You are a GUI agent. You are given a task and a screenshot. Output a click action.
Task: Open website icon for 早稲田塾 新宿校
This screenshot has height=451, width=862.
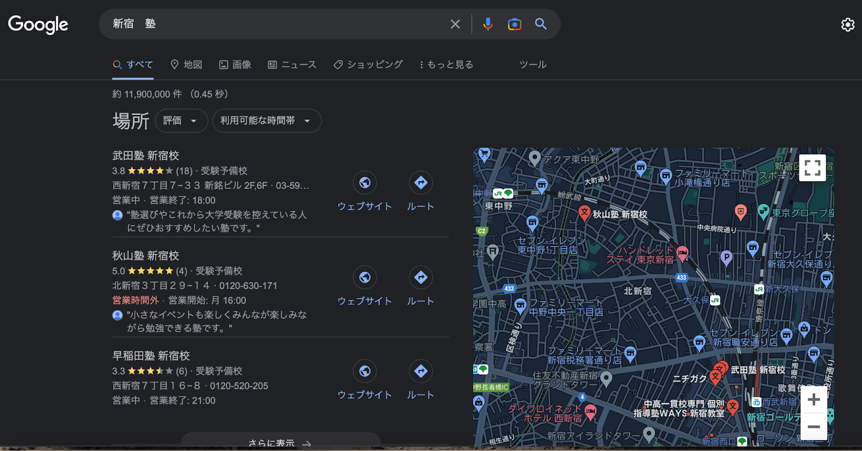[x=365, y=371]
